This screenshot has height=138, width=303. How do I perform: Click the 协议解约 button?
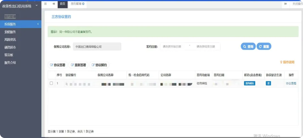tap(99, 65)
